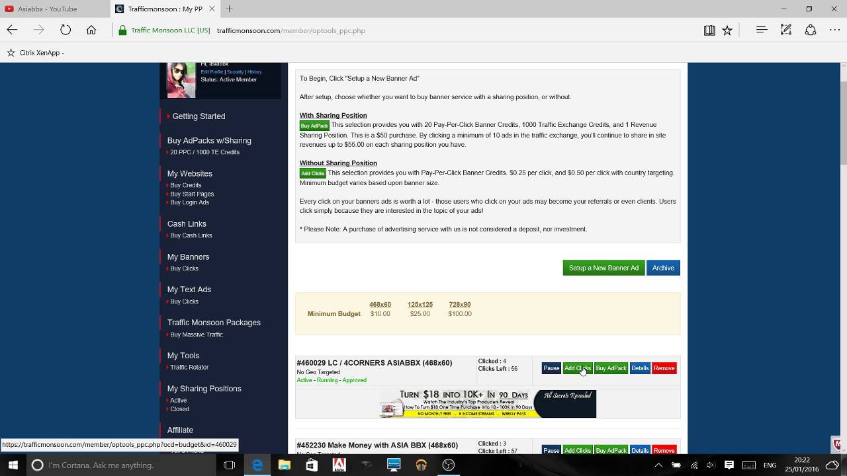Click Turn $18 Into 10K banner image
This screenshot has width=847, height=476.
click(488, 403)
